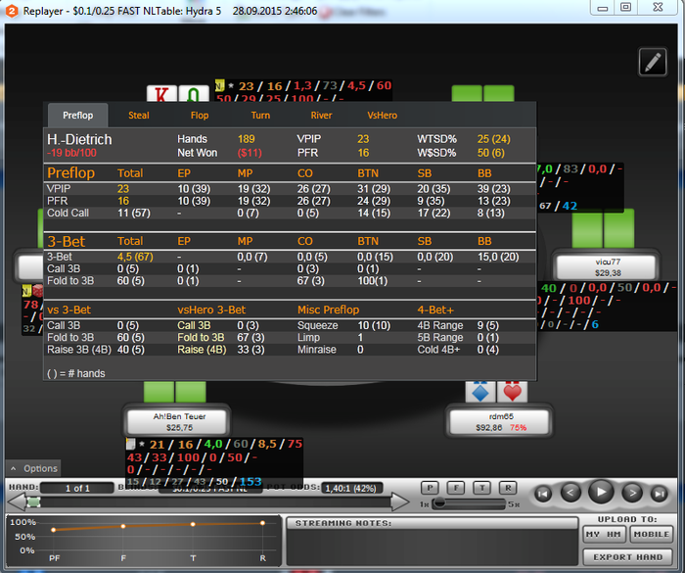Click the vicu77 player nameplate

[608, 267]
